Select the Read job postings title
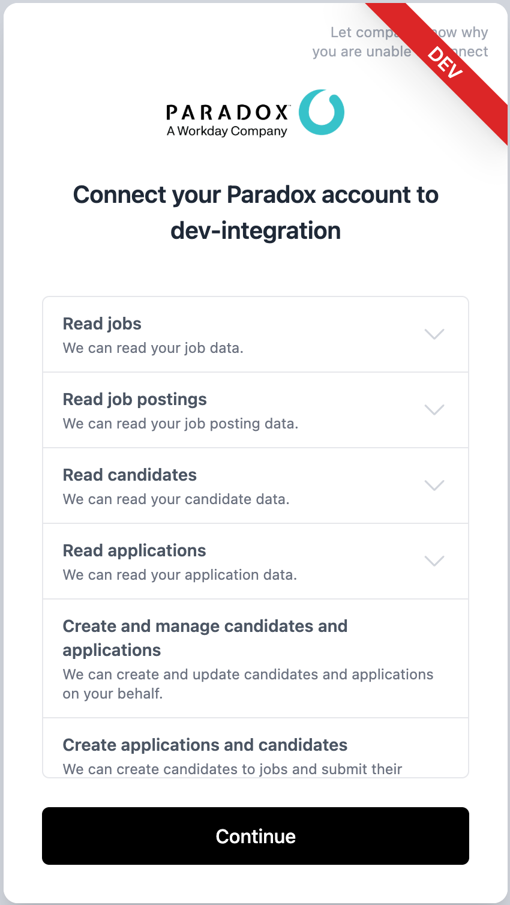This screenshot has width=510, height=905. pyautogui.click(x=134, y=400)
